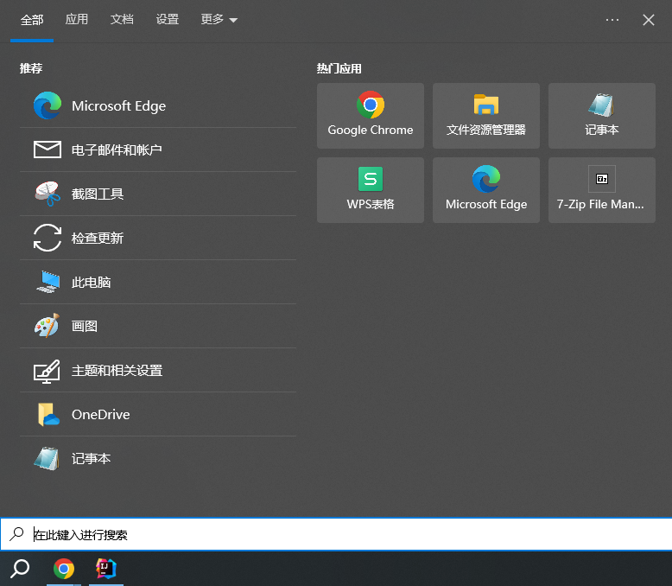Click the '主题和相关设置' label

coord(117,370)
